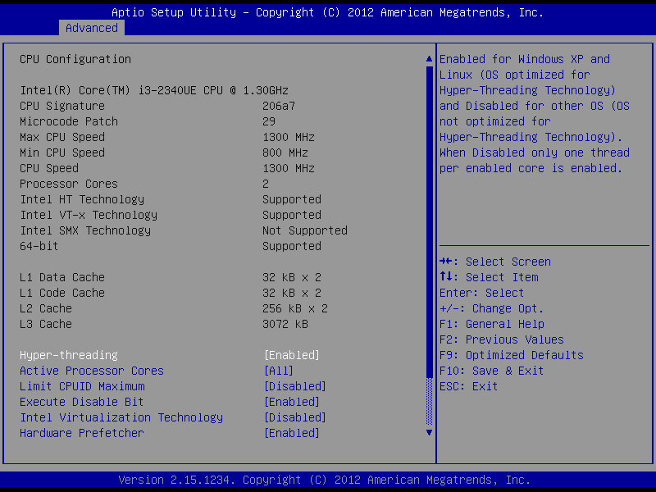Click the Select Item arrows icon

pos(447,277)
